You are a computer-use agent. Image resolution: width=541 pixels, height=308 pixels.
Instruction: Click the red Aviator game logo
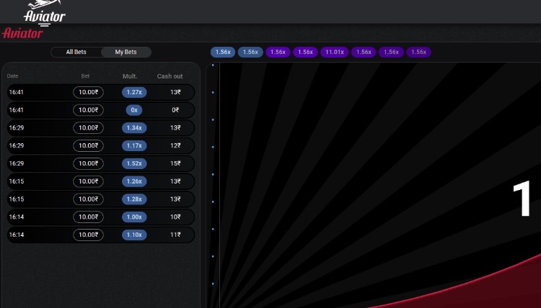click(x=22, y=33)
